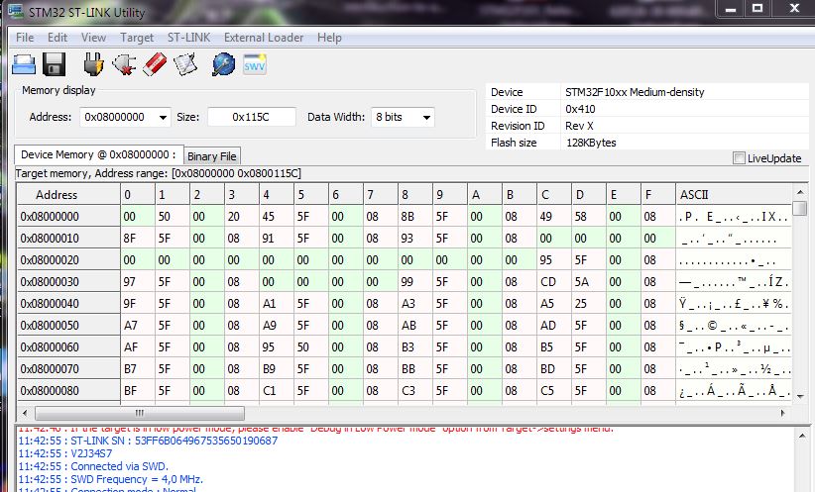Click the Program verify toolbar icon
815x492 pixels.
click(185, 64)
